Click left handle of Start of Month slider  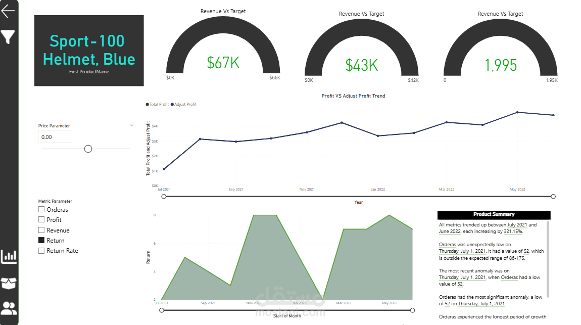pos(162,310)
